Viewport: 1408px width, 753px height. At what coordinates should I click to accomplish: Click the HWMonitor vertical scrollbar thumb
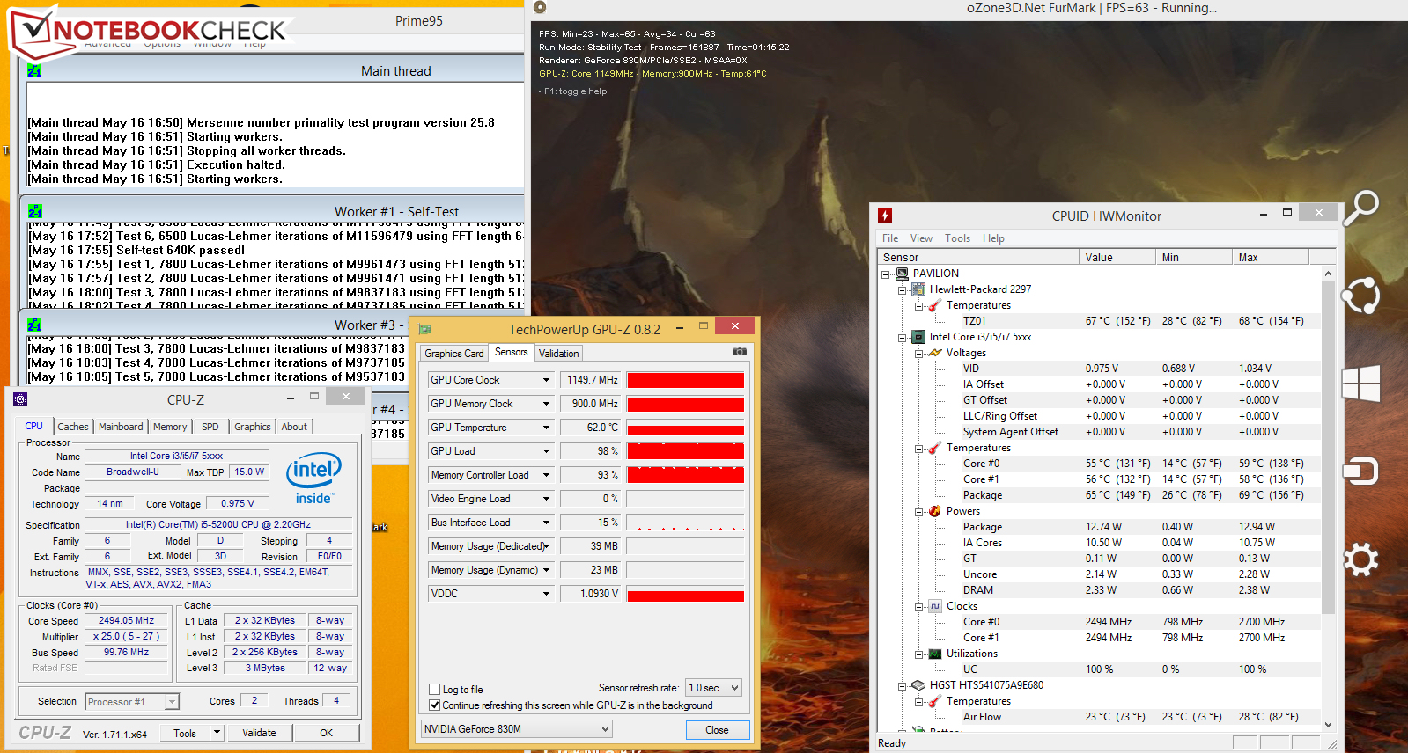click(x=1328, y=448)
